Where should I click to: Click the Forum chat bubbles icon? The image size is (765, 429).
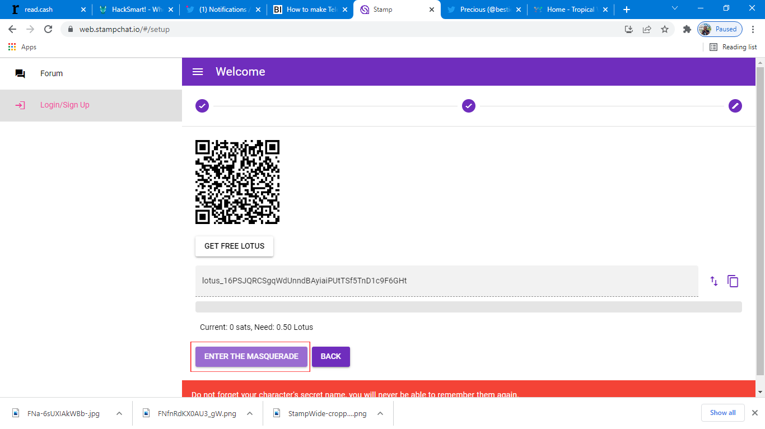click(x=20, y=73)
